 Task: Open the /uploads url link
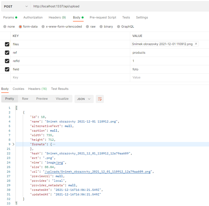pyautogui.click(x=98, y=172)
